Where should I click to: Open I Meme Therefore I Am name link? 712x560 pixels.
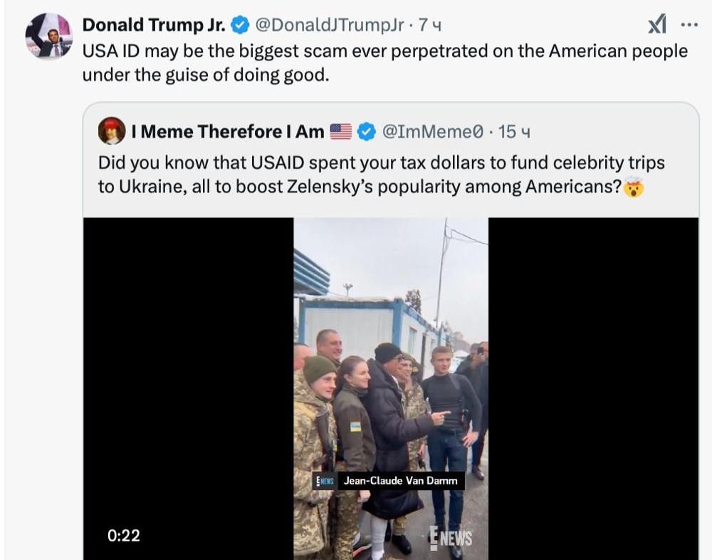click(228, 132)
